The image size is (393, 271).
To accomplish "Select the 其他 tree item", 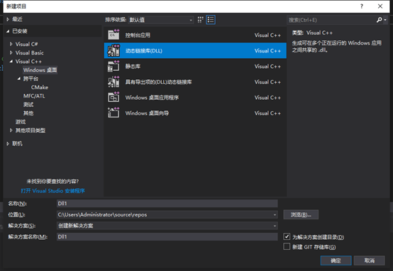I will click(28, 113).
